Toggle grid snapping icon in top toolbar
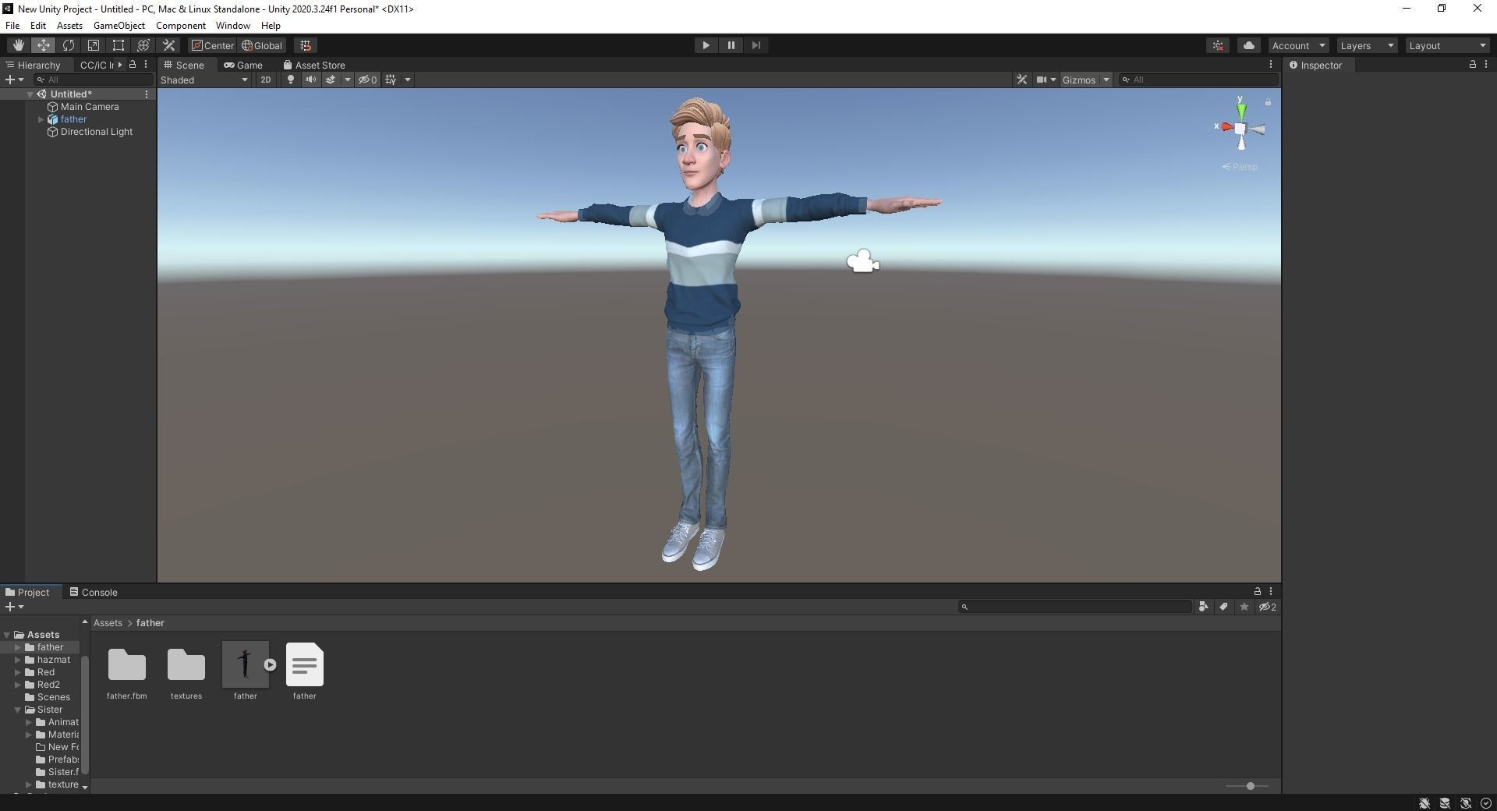 [x=306, y=45]
